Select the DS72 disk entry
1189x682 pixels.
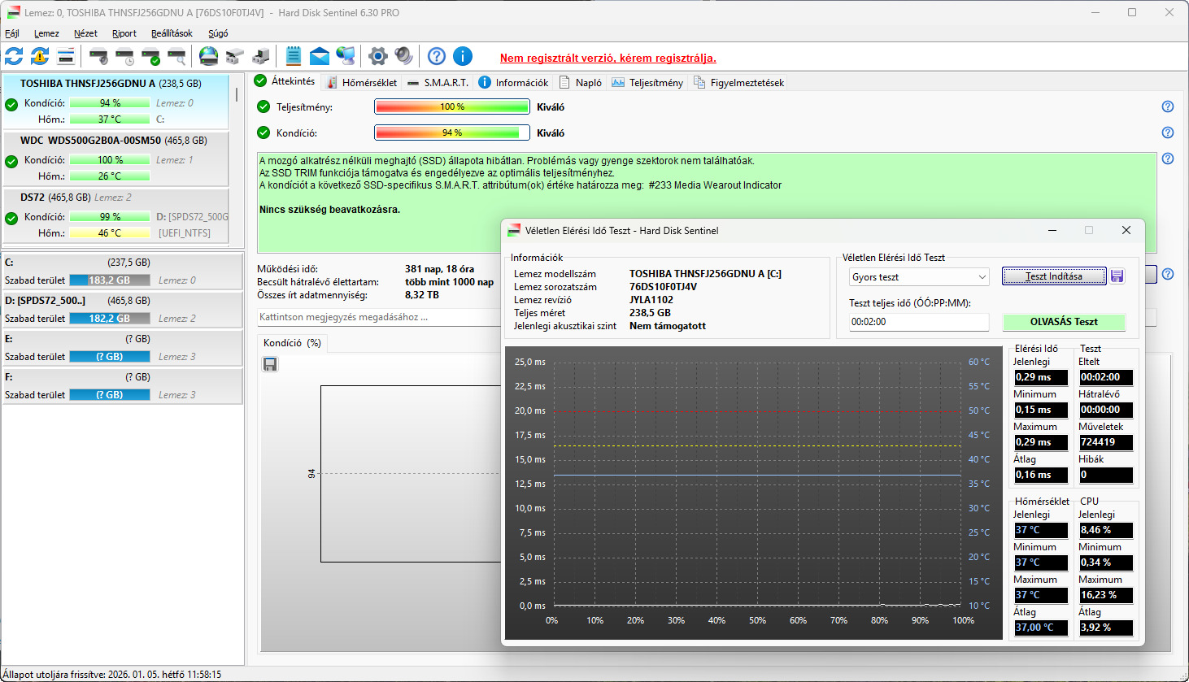click(116, 215)
